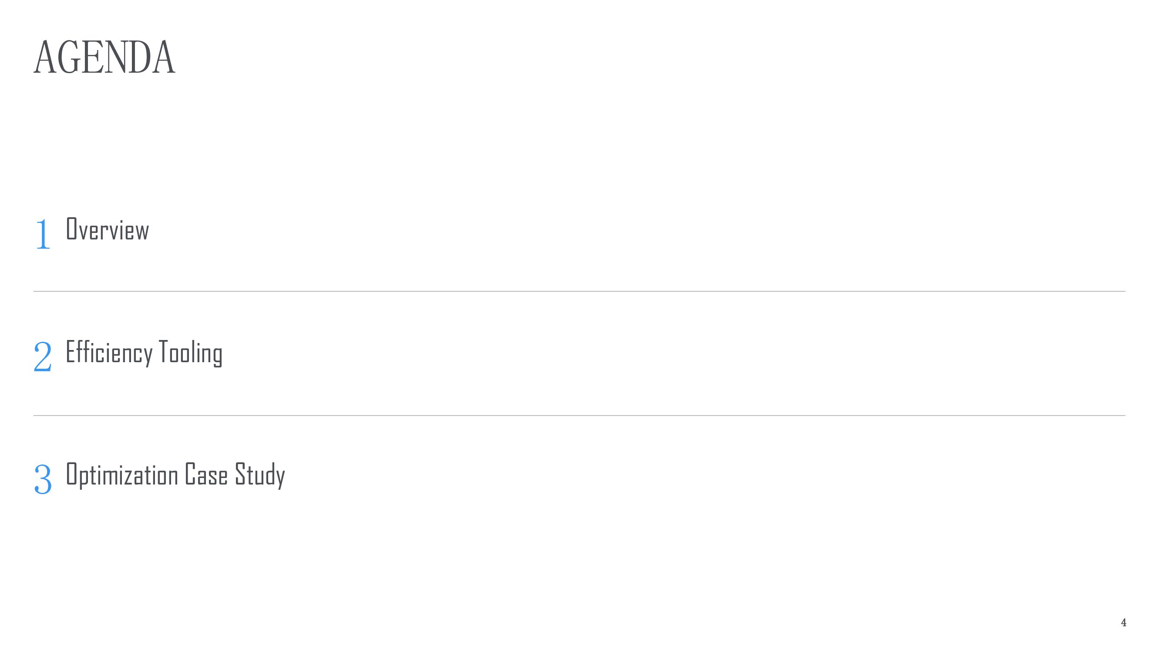The image size is (1161, 653).
Task: Click the capital T in Tooling
Action: pos(163,351)
